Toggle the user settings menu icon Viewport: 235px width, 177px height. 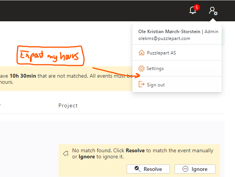213,11
